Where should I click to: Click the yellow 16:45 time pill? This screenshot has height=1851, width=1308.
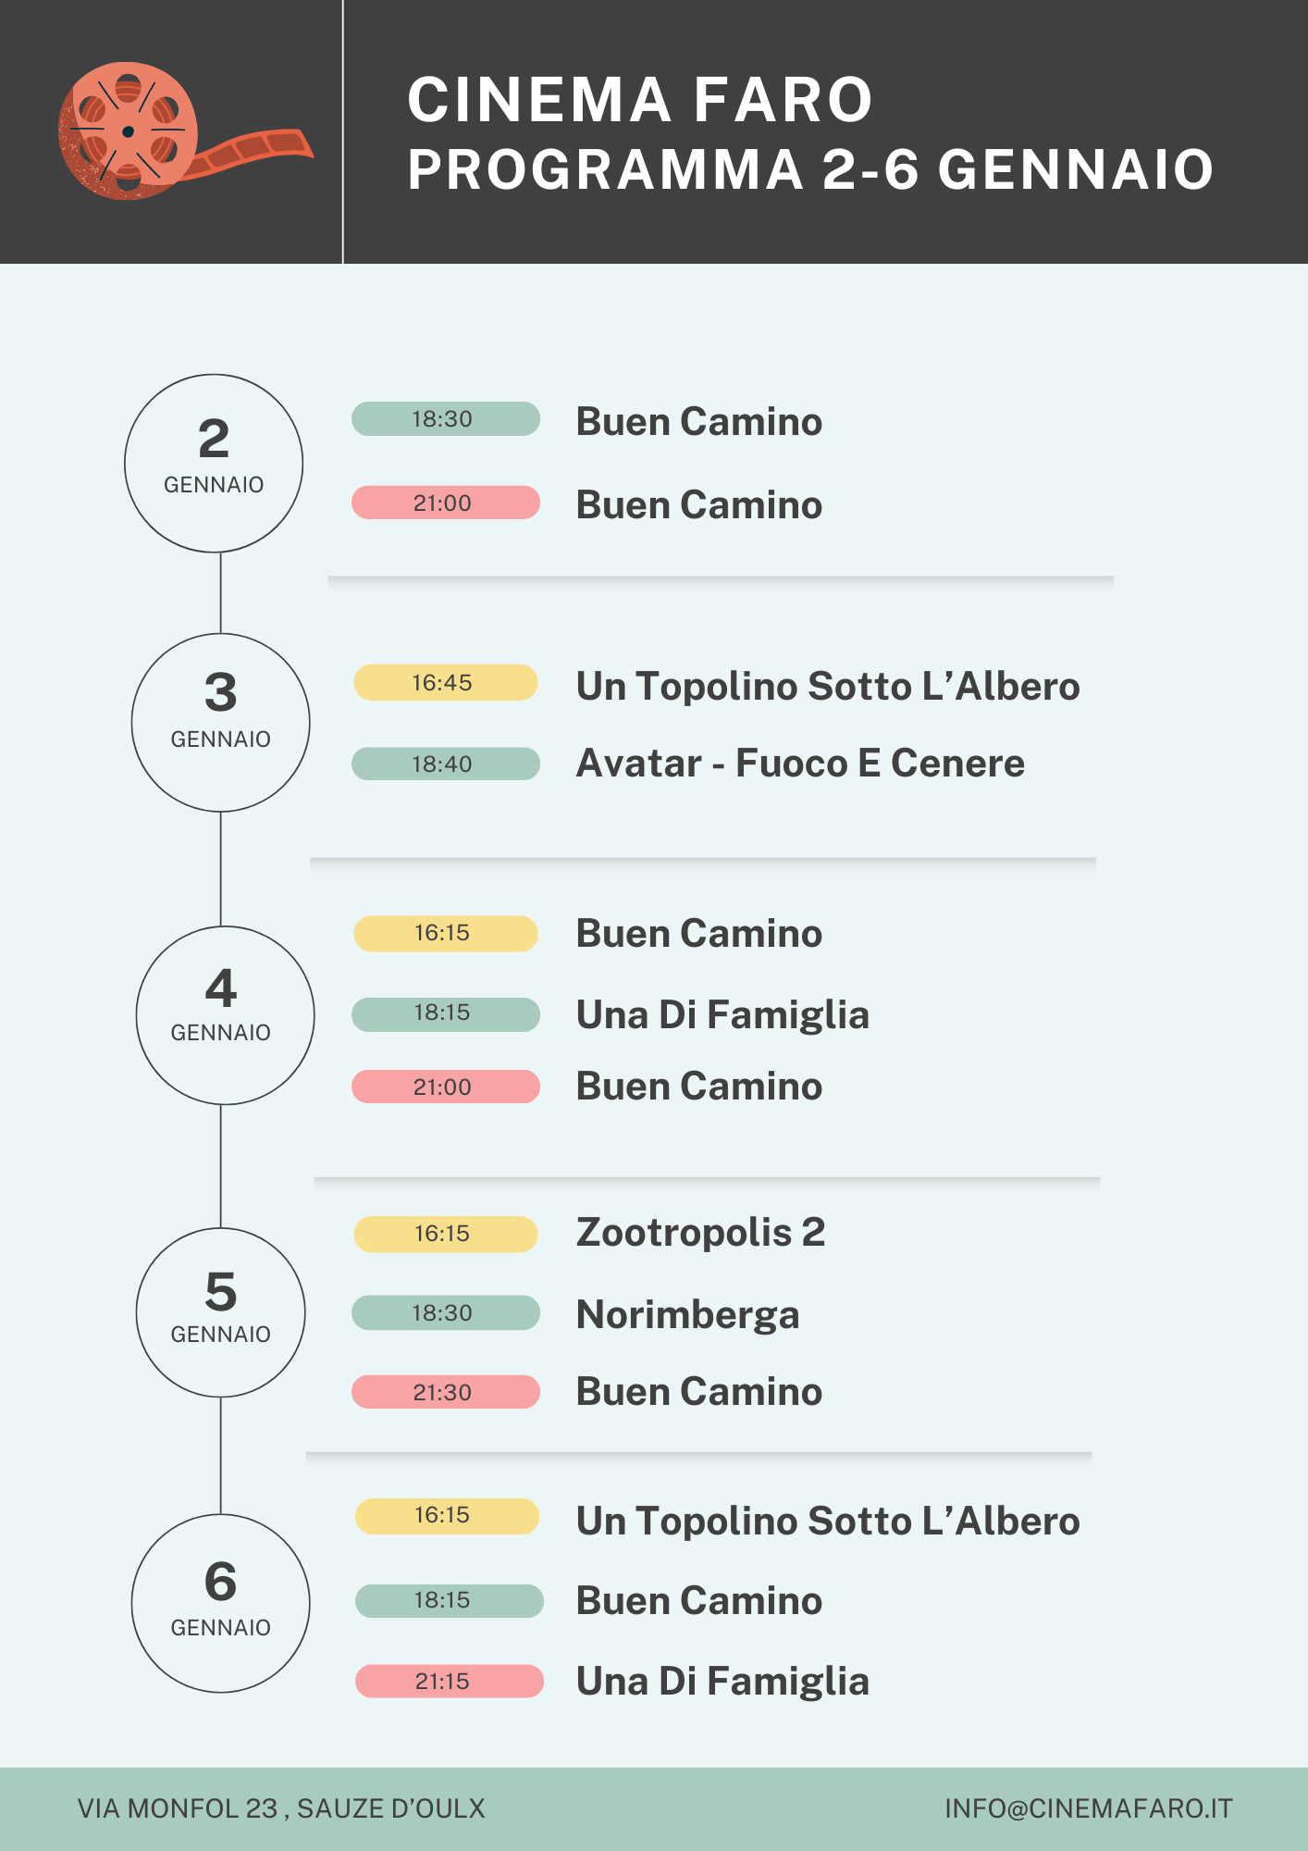coord(445,683)
